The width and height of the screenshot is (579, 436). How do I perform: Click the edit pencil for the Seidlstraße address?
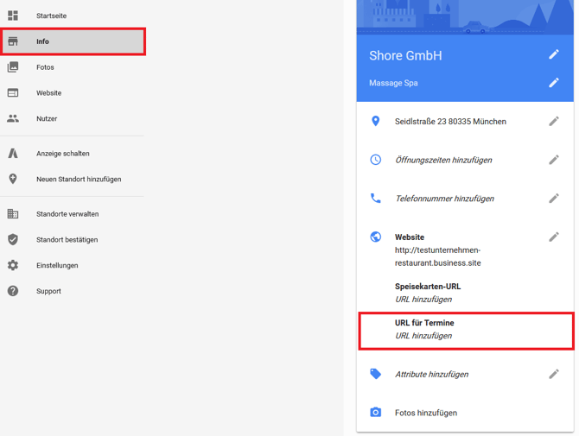[x=553, y=122]
